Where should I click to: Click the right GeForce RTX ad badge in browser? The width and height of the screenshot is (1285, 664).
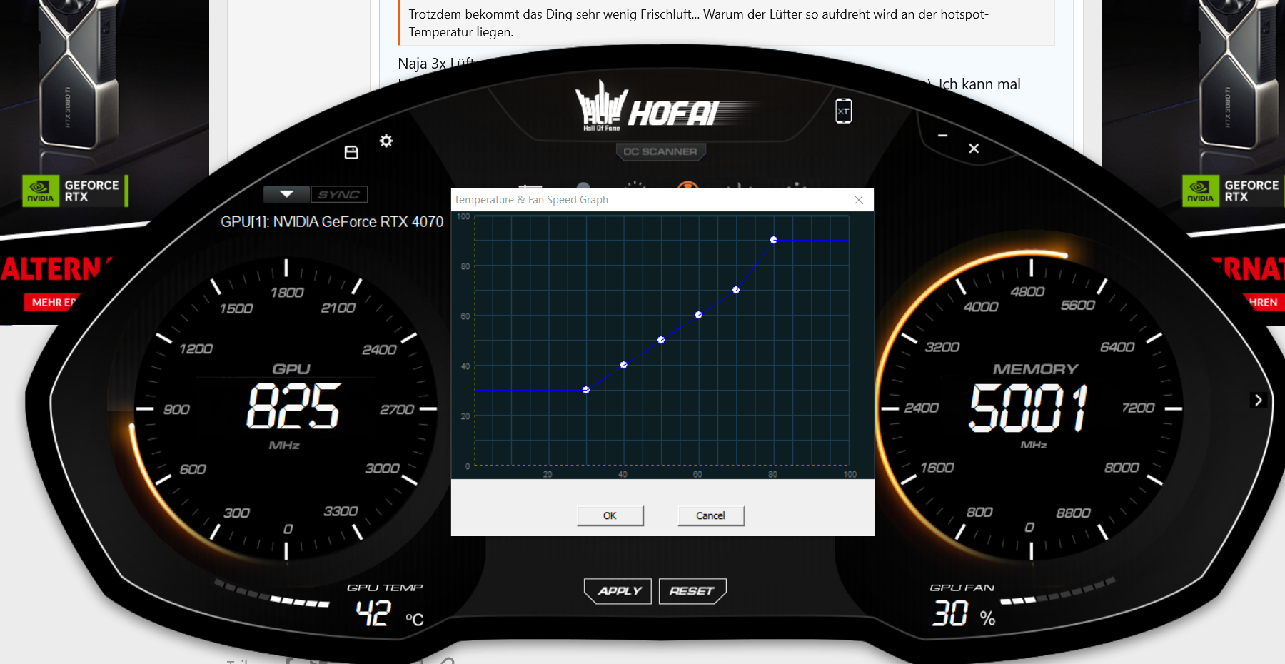tap(1233, 191)
